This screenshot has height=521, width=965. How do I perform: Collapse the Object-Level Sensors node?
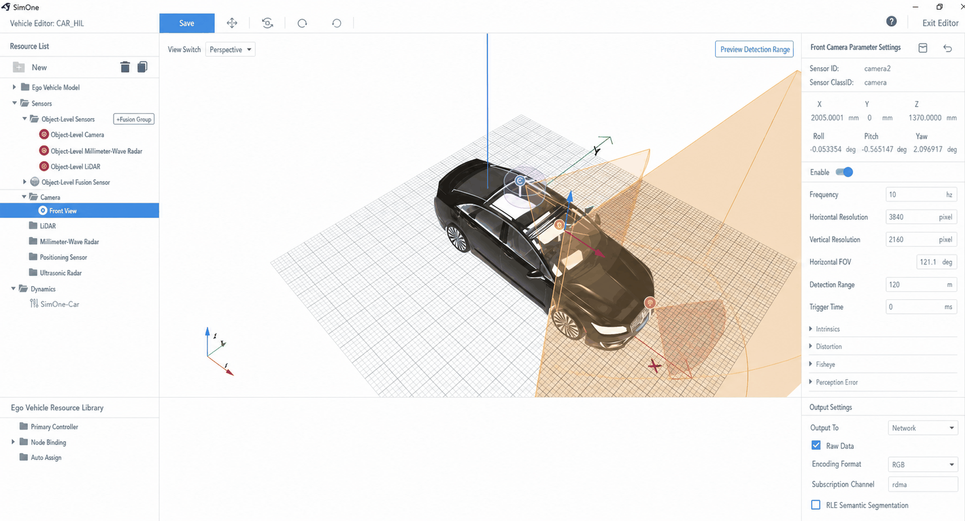click(x=24, y=119)
